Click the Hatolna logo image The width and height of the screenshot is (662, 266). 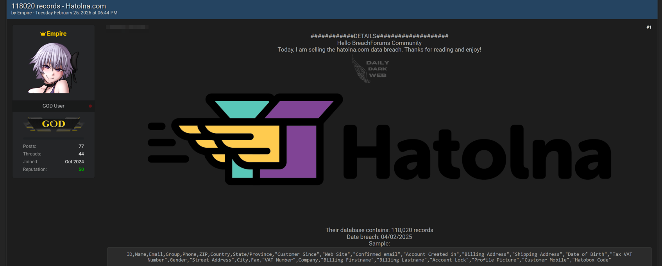point(379,139)
